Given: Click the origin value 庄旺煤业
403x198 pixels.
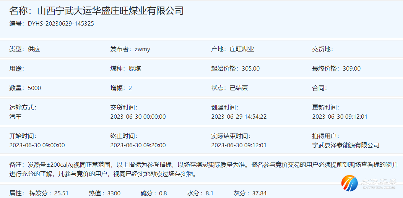Looking at the screenshot, I should [242, 49].
